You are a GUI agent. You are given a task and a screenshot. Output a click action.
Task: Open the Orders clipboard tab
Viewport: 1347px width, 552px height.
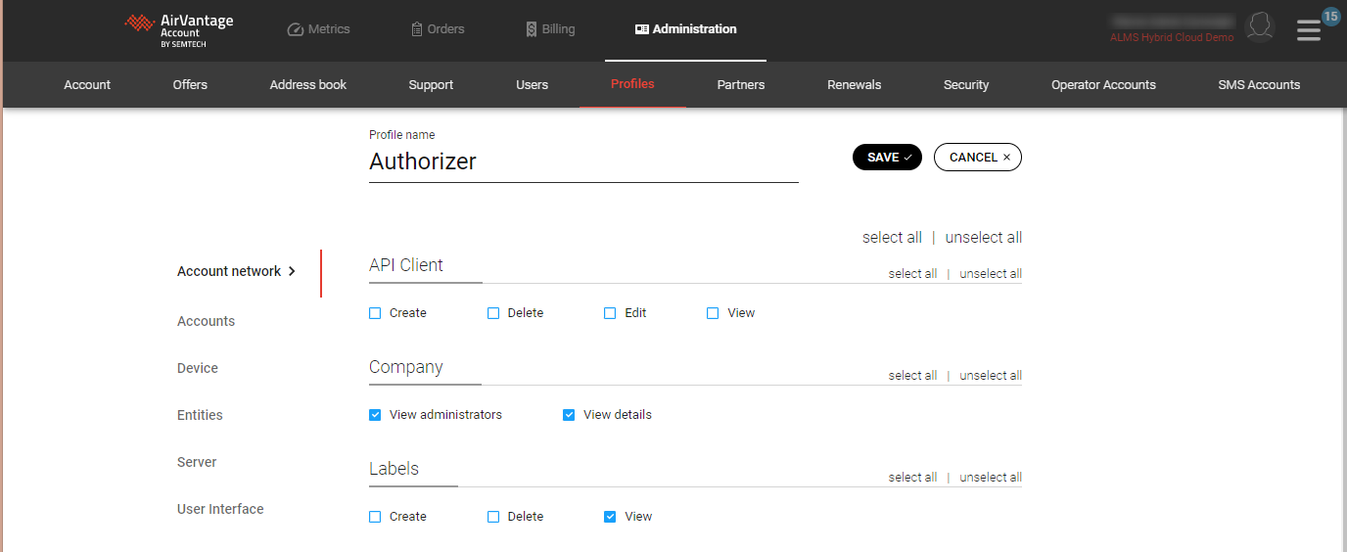(x=438, y=29)
